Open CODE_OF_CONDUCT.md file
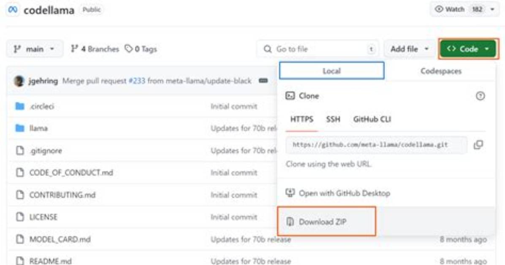 tap(71, 173)
